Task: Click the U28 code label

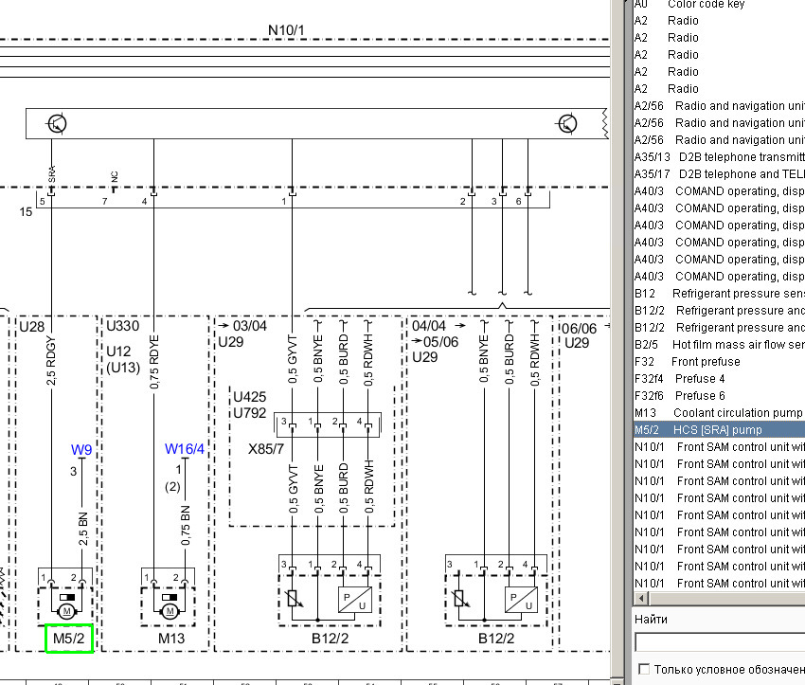Action: [32, 327]
